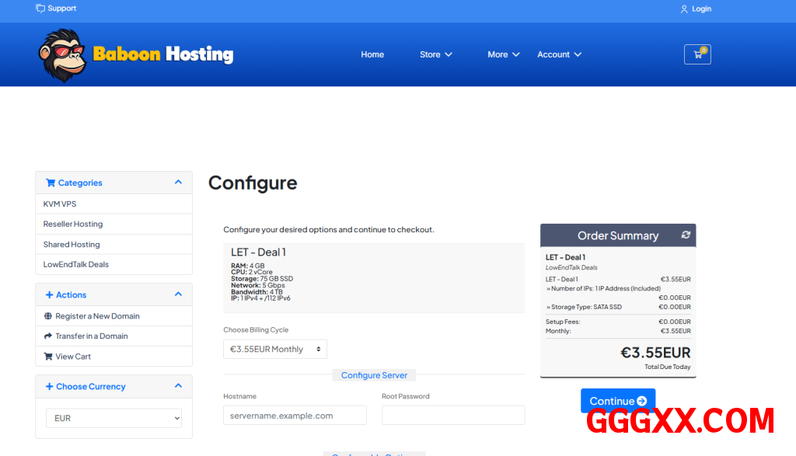Refresh the Order Summary via refresh icon

pos(685,235)
